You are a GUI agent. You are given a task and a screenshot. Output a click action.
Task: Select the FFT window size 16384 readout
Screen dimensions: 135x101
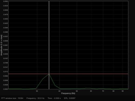pos(12,98)
